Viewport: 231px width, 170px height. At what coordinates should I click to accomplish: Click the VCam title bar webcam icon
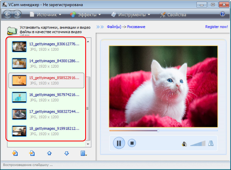tap(4, 4)
